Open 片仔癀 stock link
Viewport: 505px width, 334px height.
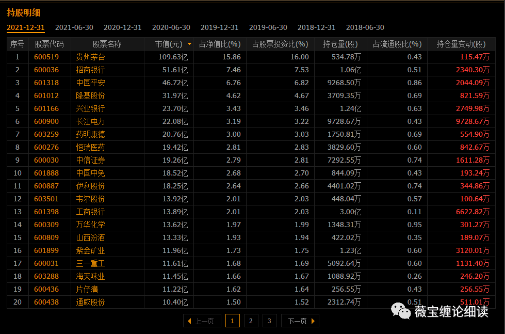coord(87,289)
